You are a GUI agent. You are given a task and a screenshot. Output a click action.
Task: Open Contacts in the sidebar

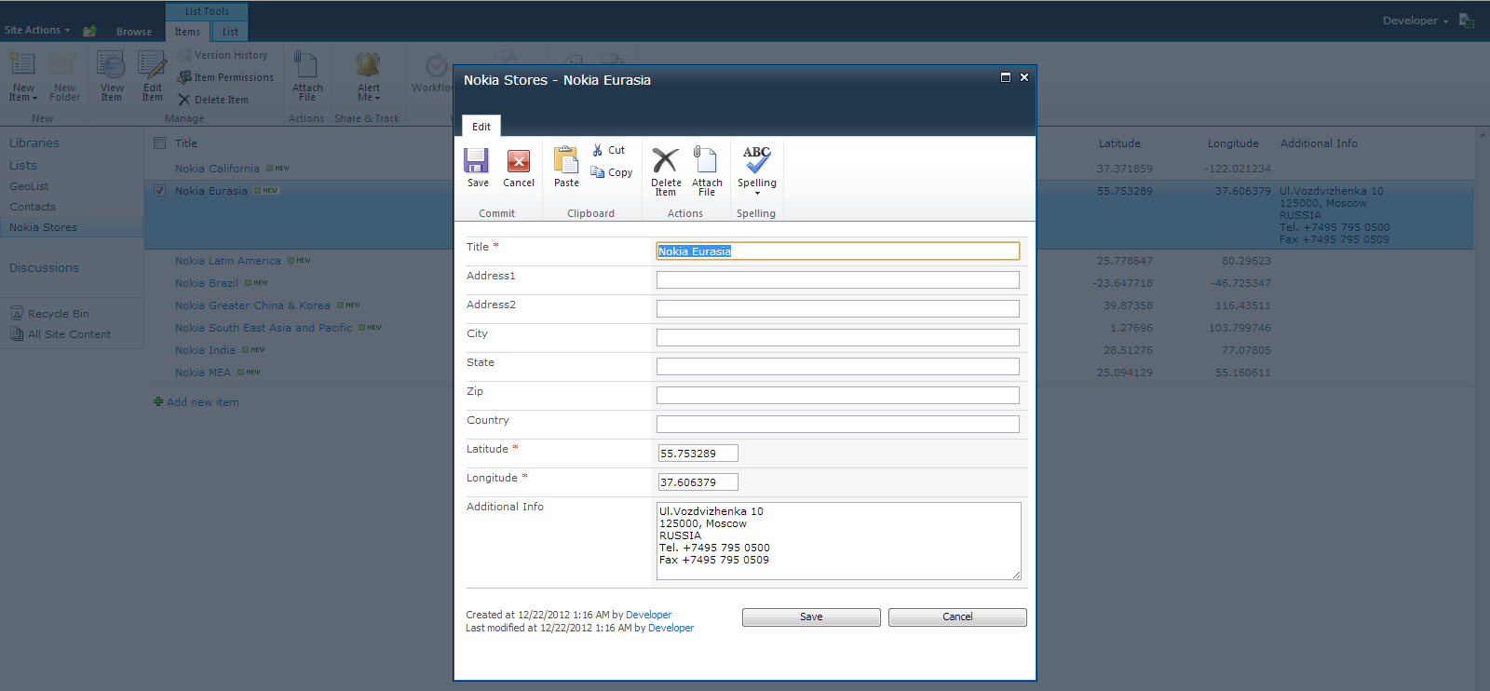[33, 207]
